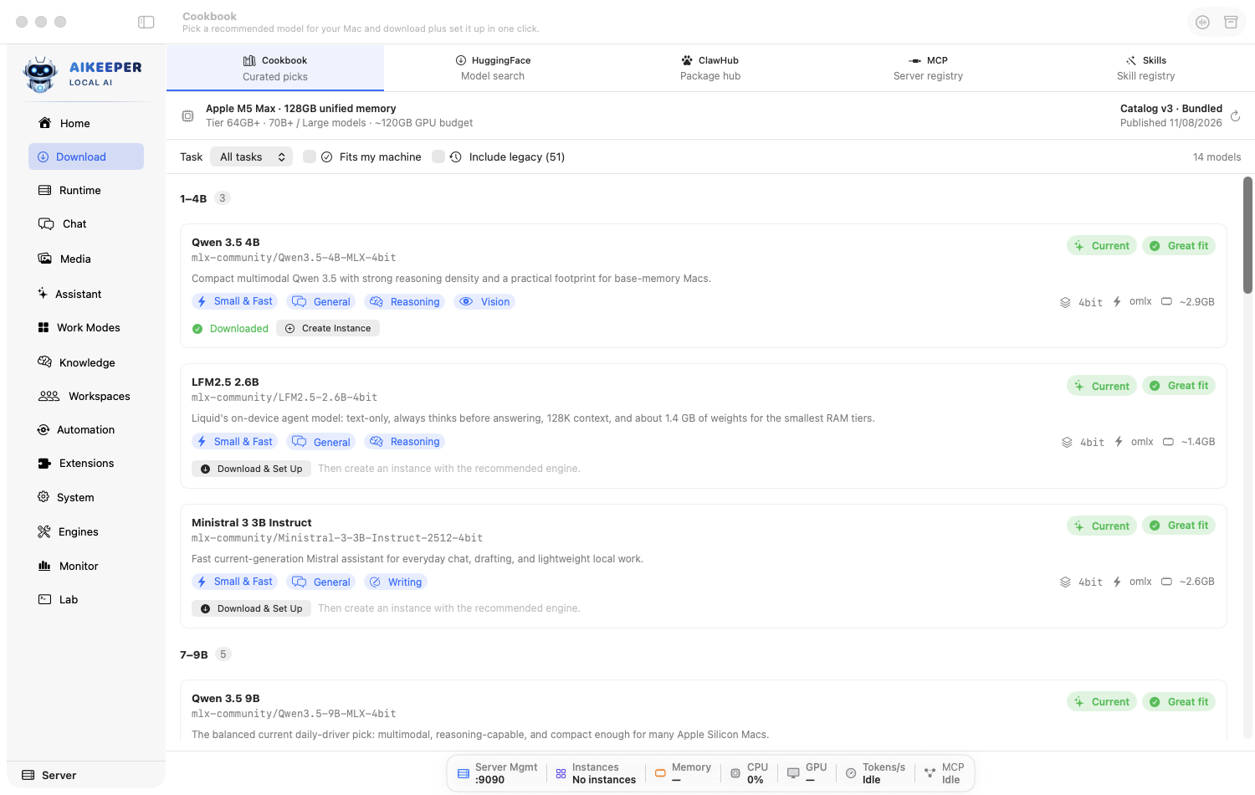Click the Engines tools icon

44,531
